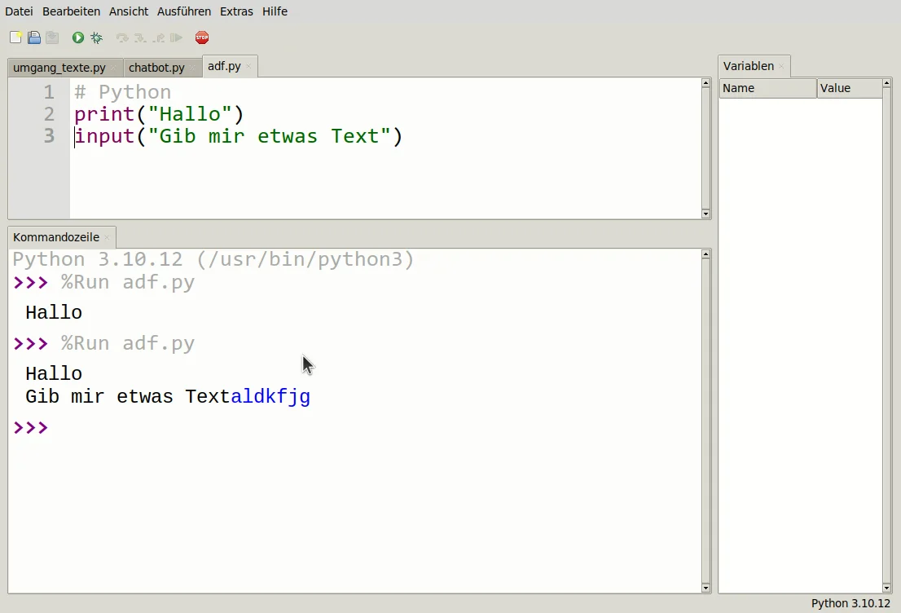Create a new file with the toolbar icon
The width and height of the screenshot is (901, 613).
point(16,37)
